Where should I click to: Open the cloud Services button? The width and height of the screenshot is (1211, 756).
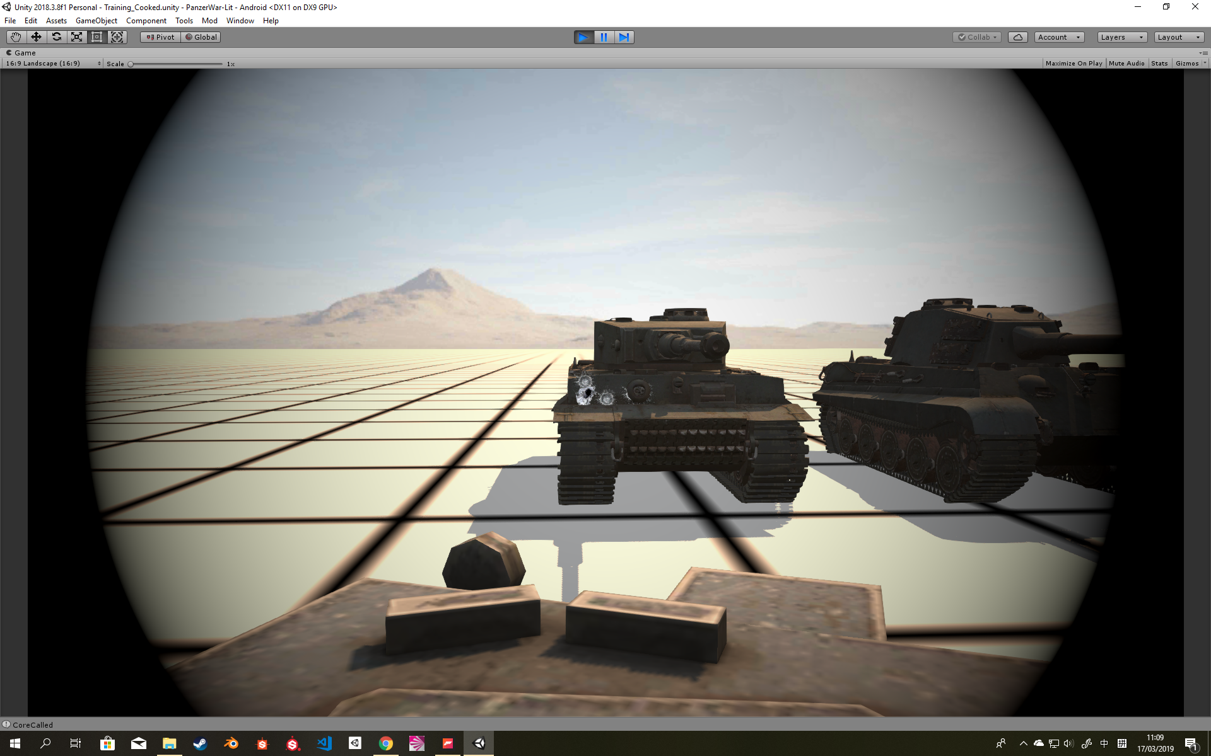1018,37
